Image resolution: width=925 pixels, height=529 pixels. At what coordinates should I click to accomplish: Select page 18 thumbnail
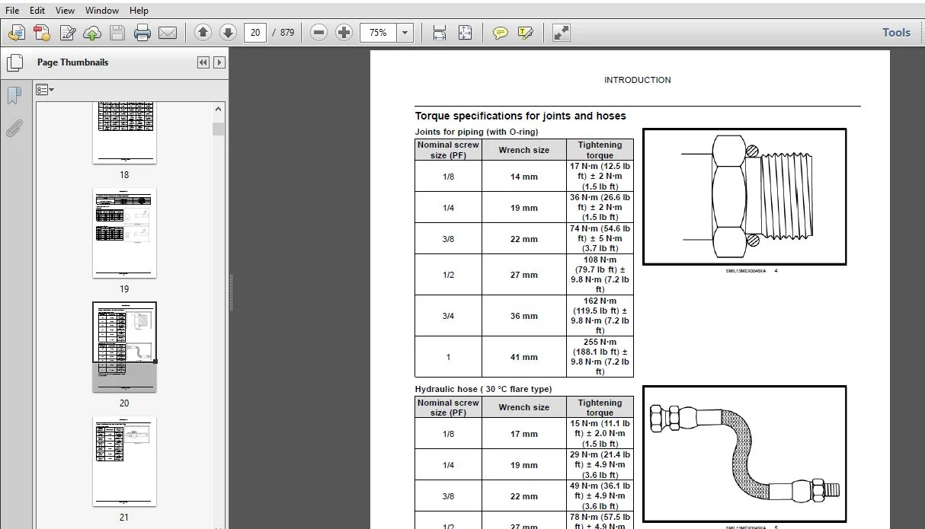point(124,132)
